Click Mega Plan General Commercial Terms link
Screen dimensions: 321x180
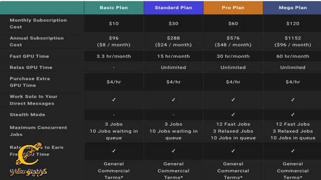click(293, 171)
